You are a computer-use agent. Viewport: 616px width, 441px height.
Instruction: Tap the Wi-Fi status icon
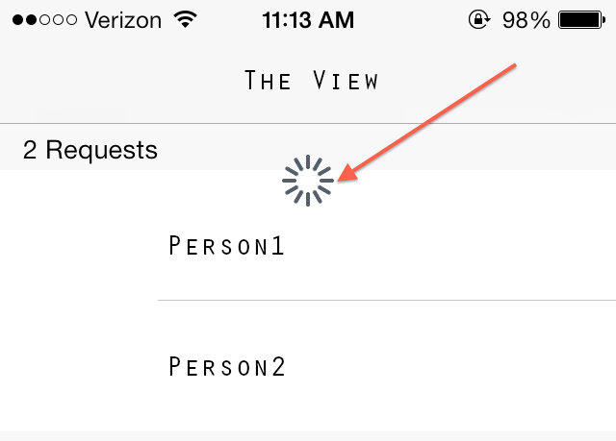click(186, 19)
